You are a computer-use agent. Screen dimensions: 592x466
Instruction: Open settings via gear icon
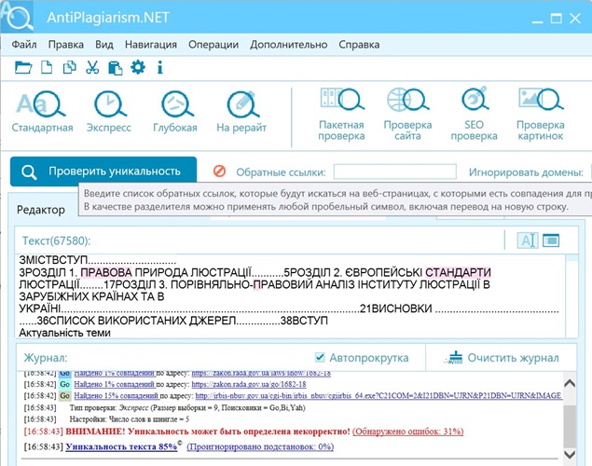[138, 67]
